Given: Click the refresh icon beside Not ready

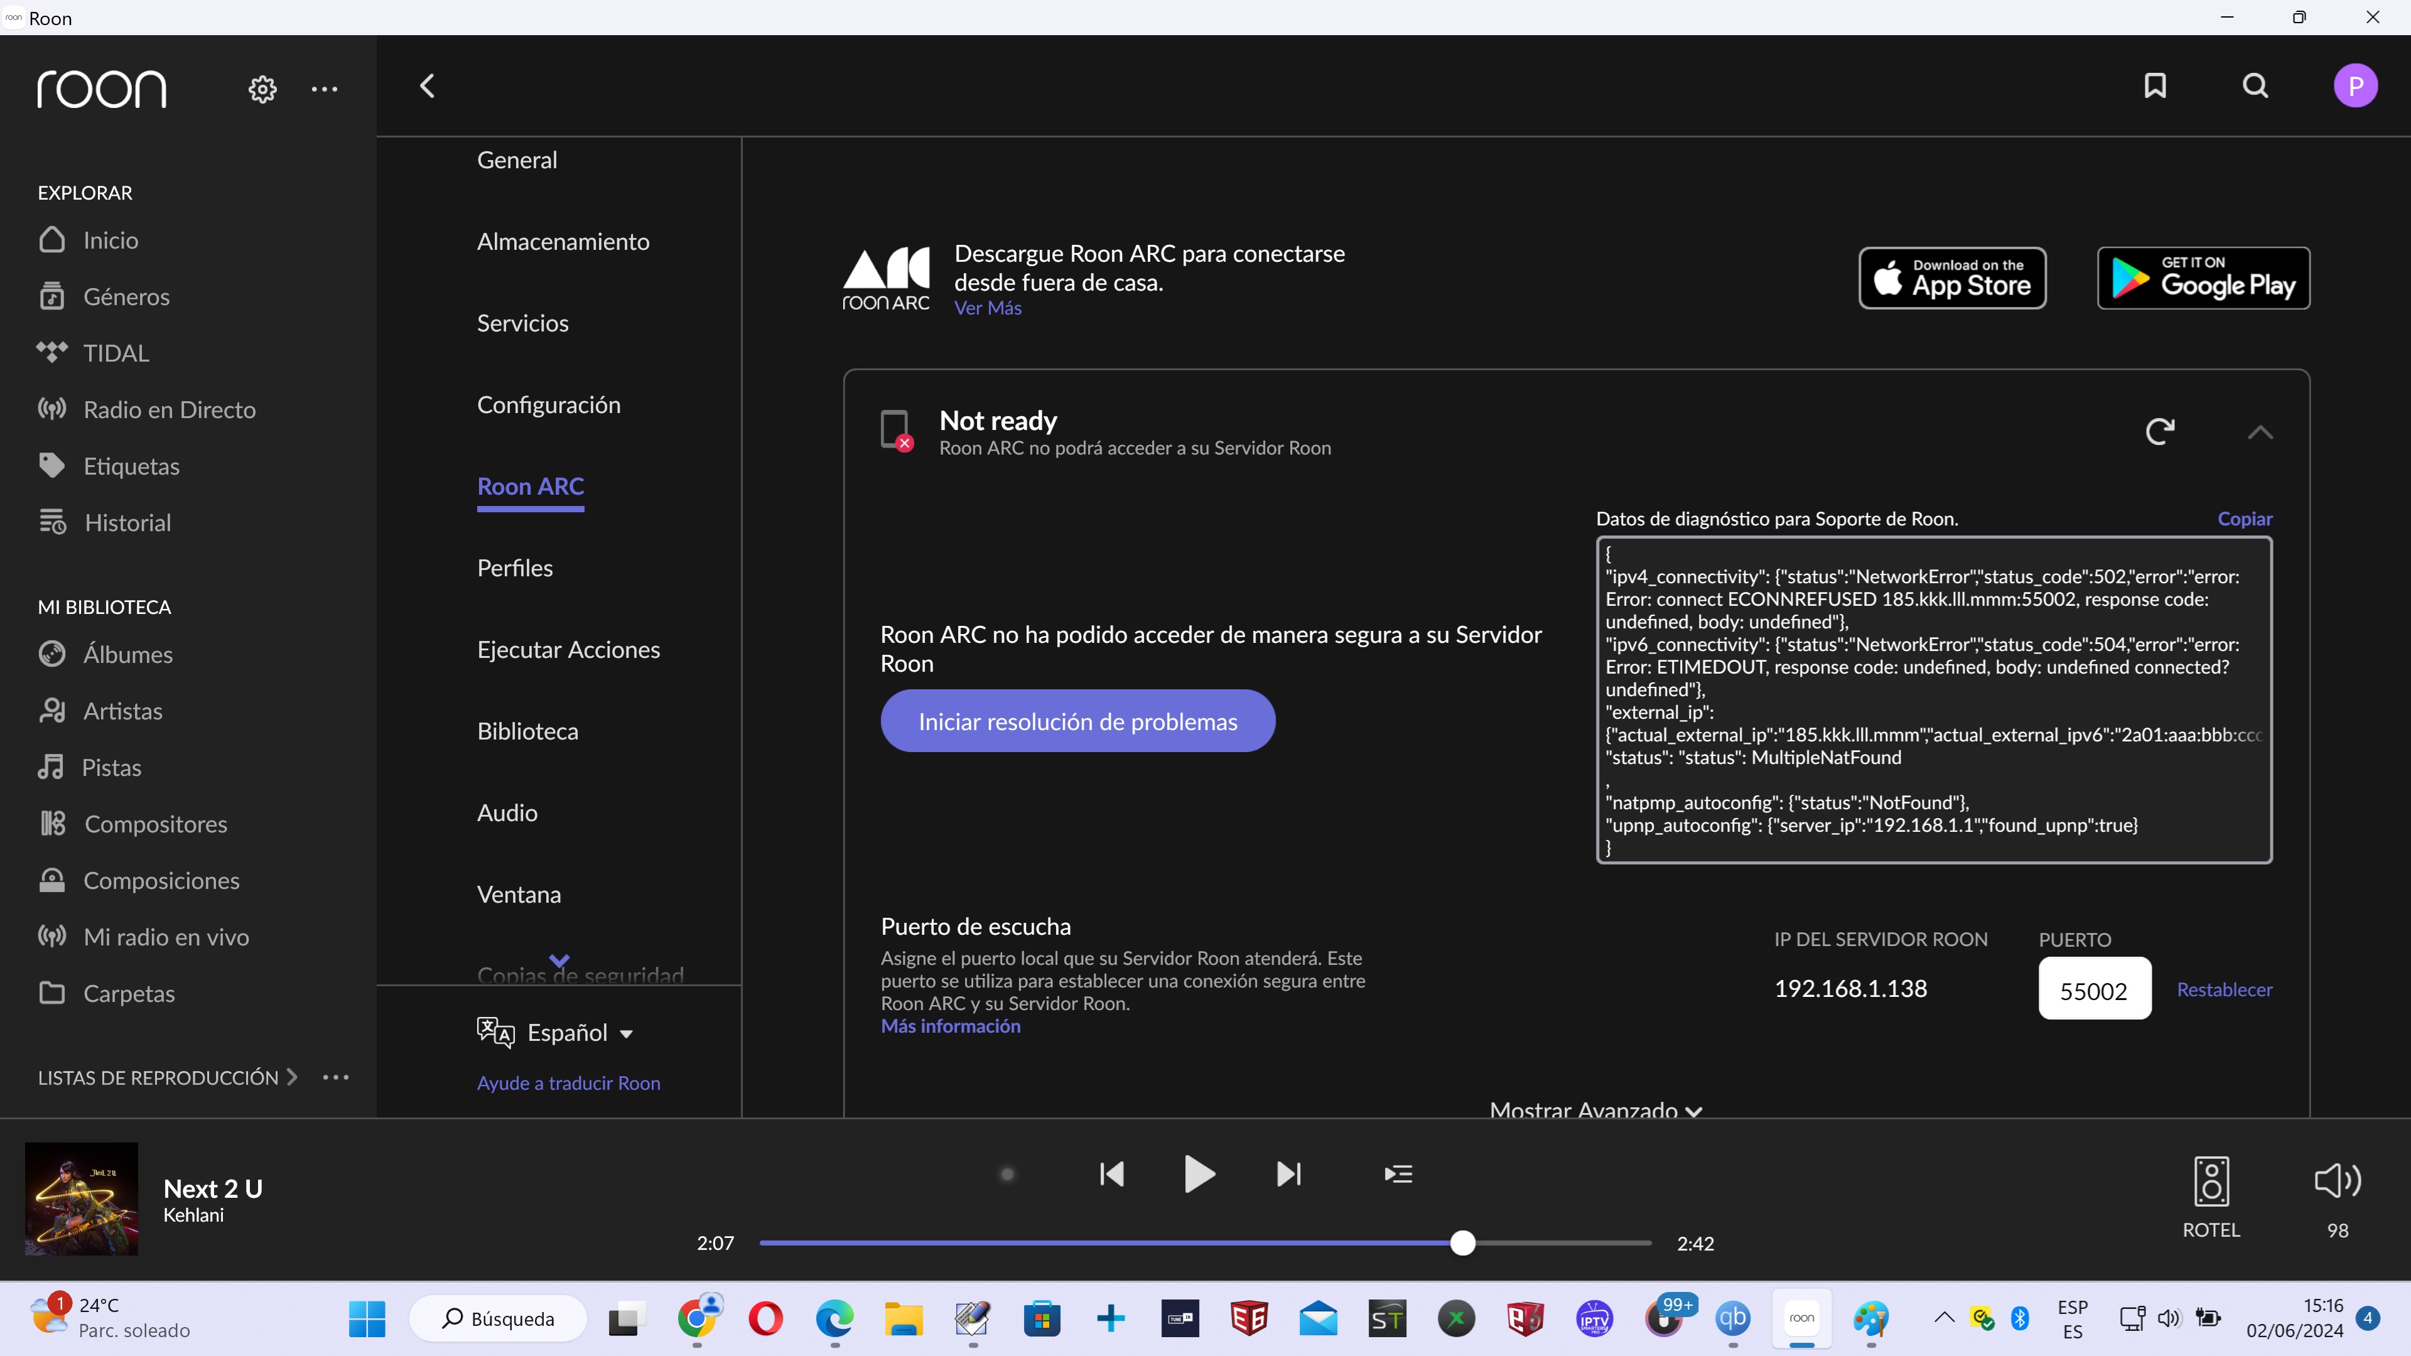Looking at the screenshot, I should pyautogui.click(x=2159, y=431).
